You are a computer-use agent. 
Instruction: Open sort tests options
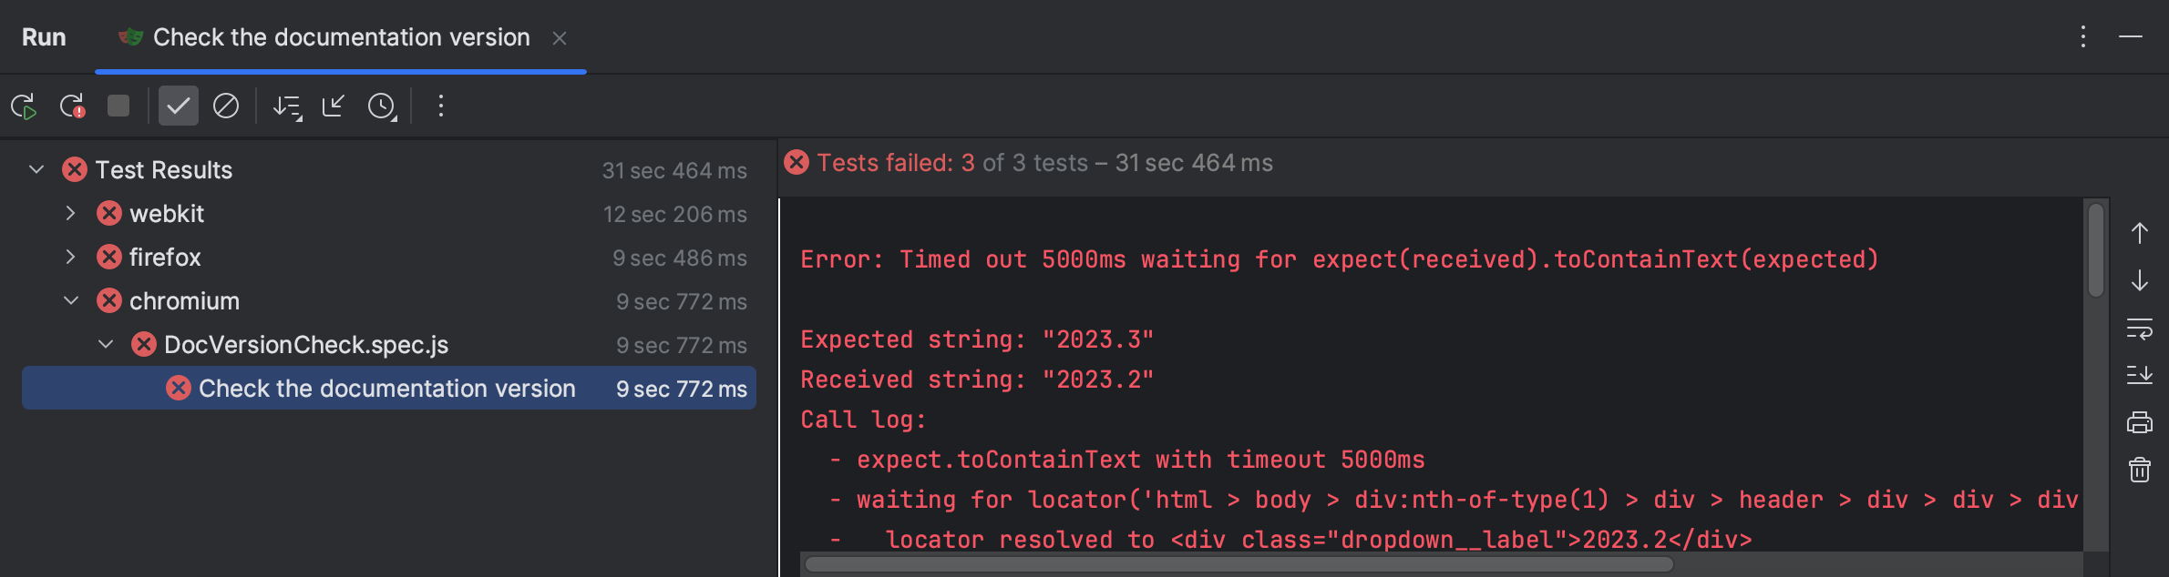(x=287, y=106)
